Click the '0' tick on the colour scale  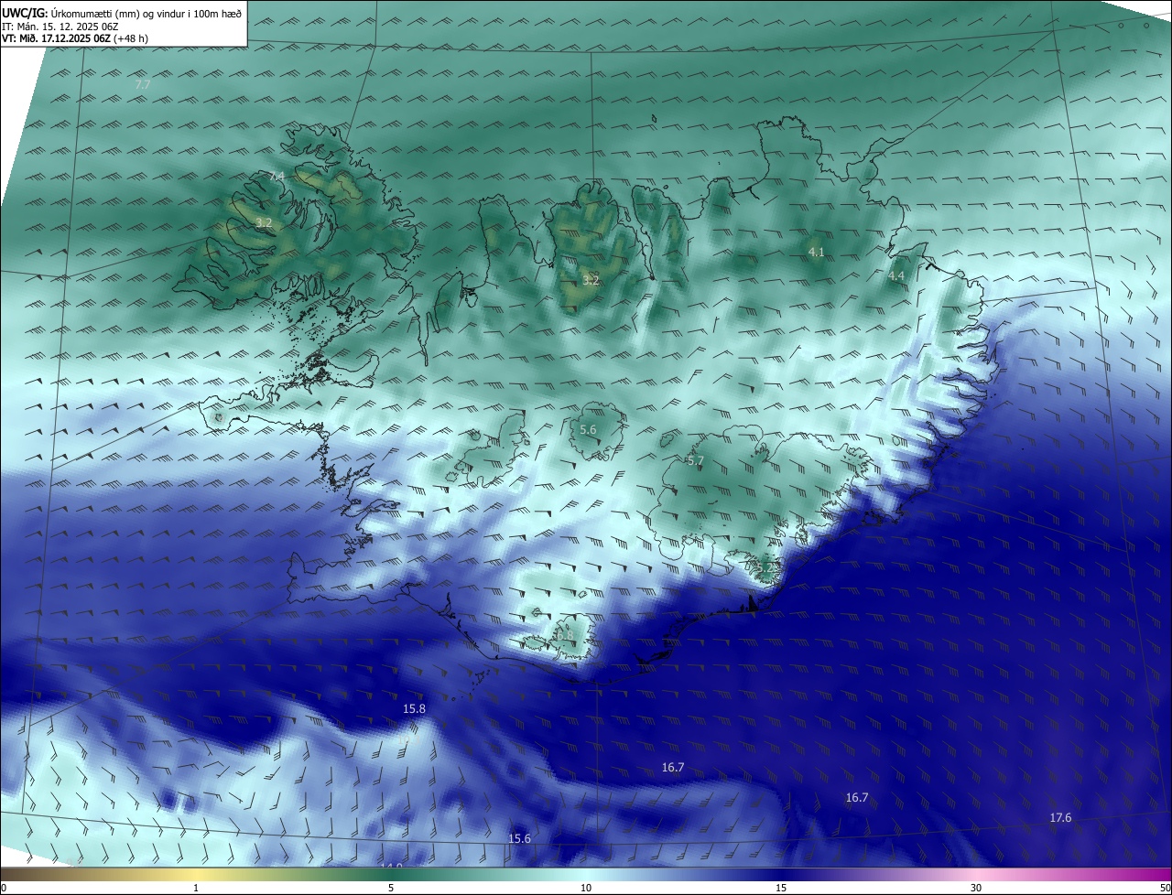[4, 888]
